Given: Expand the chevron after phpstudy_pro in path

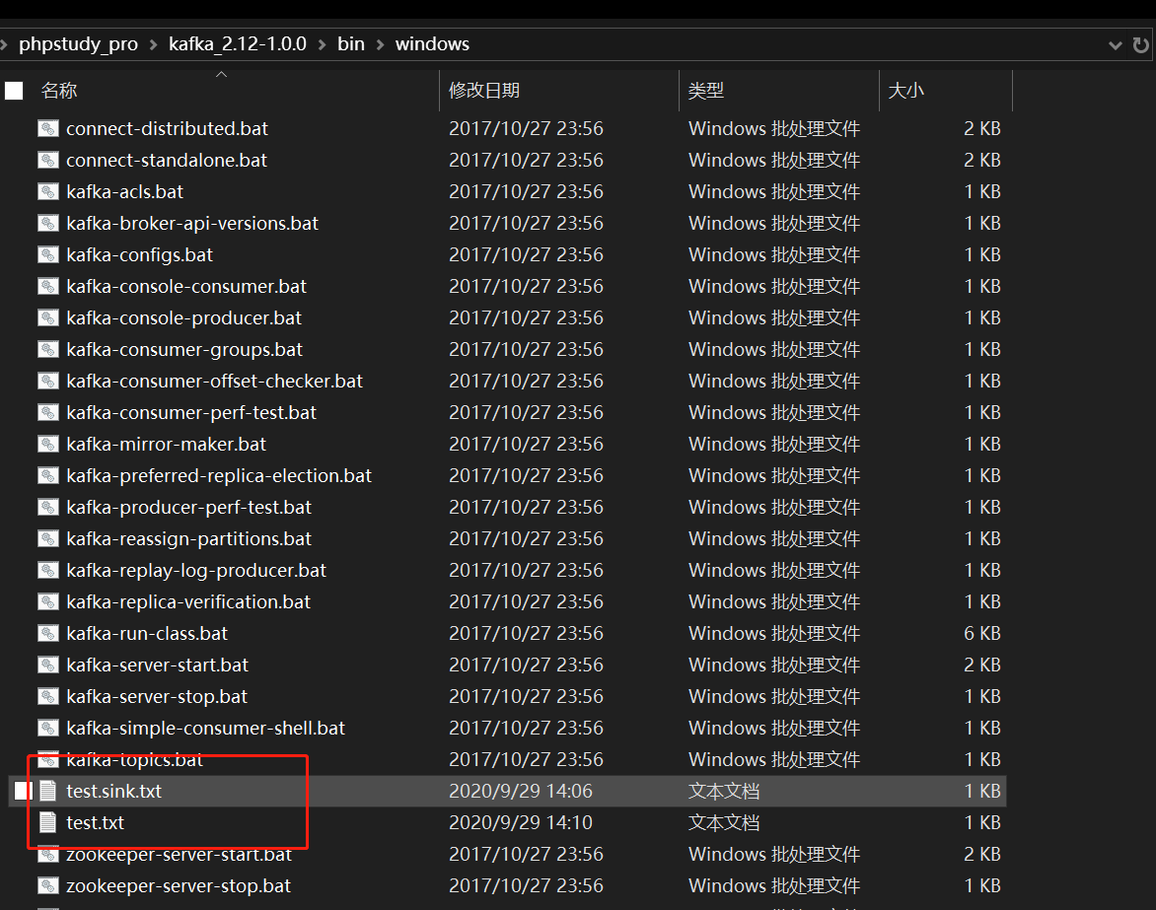Looking at the screenshot, I should tap(153, 45).
